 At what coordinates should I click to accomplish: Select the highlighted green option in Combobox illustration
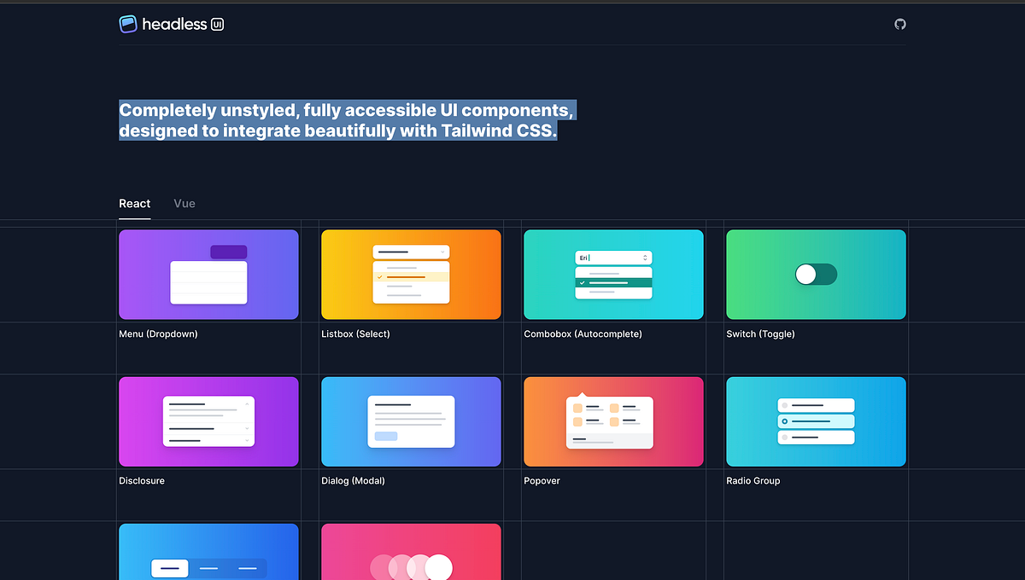pyautogui.click(x=613, y=282)
